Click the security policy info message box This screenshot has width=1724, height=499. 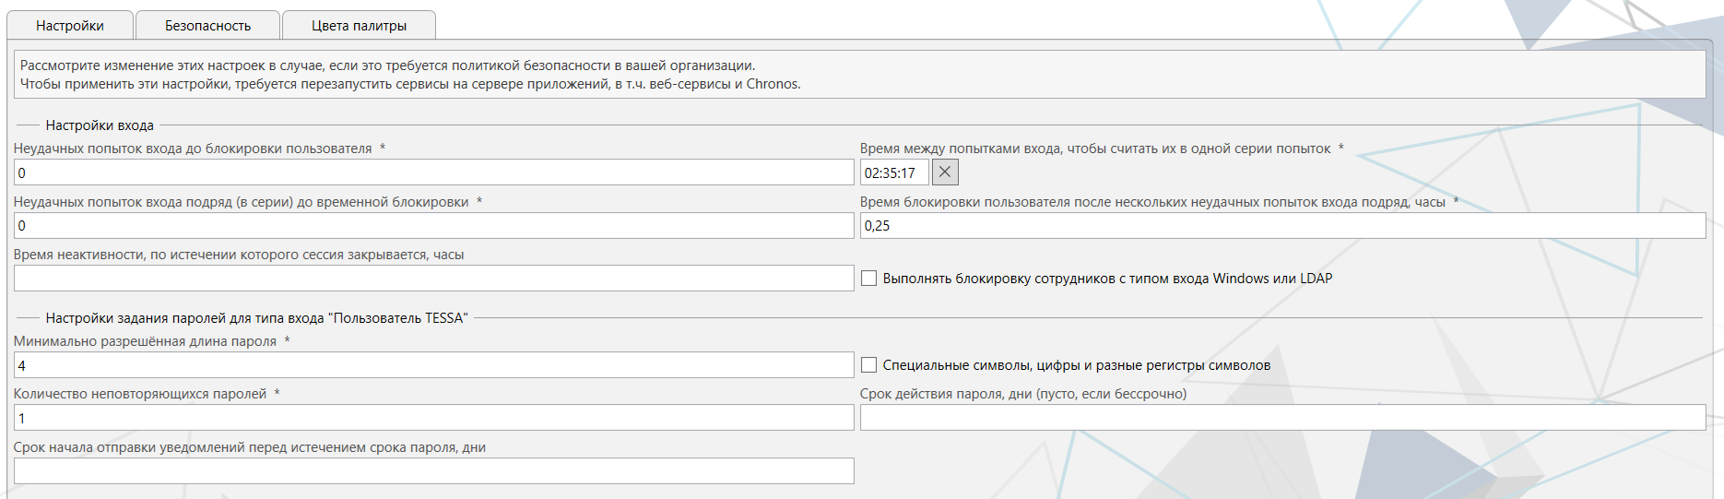click(859, 75)
